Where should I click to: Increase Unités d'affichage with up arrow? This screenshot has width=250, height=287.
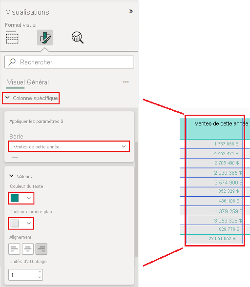click(x=40, y=272)
